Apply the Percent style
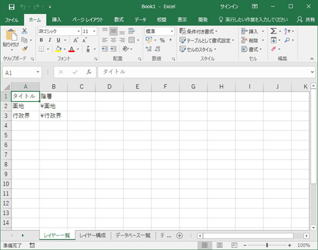Image resolution: width=318 pixels, height=250 pixels. point(162,40)
